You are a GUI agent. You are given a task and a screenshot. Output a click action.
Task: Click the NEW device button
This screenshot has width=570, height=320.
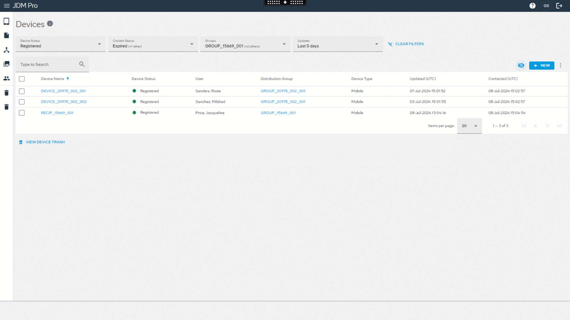pyautogui.click(x=541, y=65)
